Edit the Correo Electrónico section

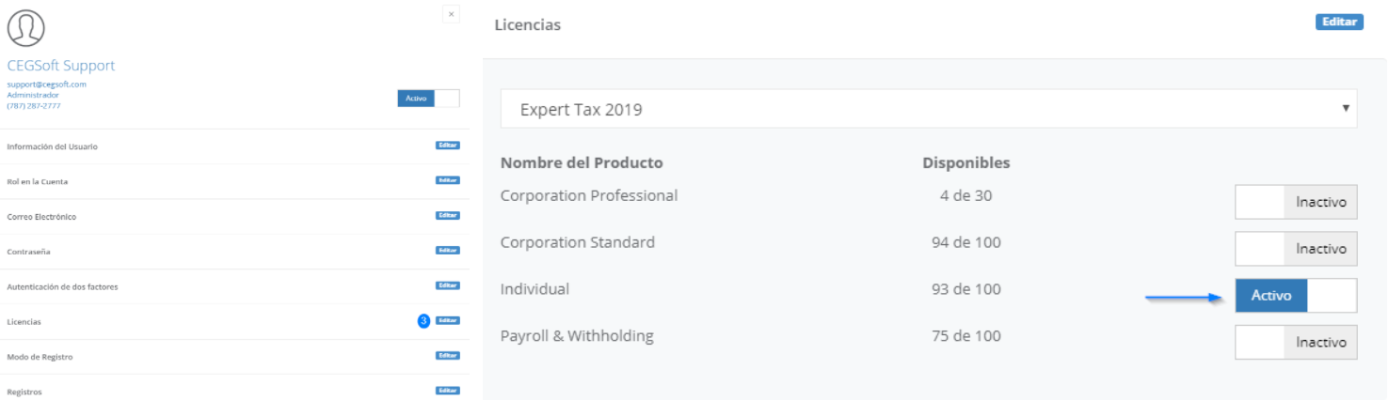click(448, 216)
